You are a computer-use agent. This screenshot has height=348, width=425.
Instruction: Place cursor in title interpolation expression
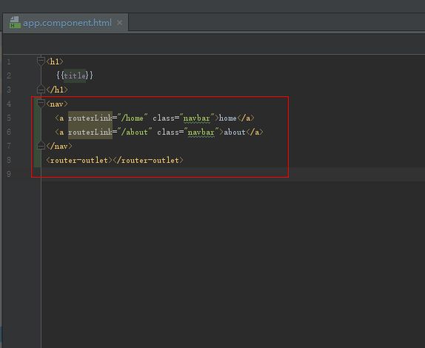click(75, 76)
